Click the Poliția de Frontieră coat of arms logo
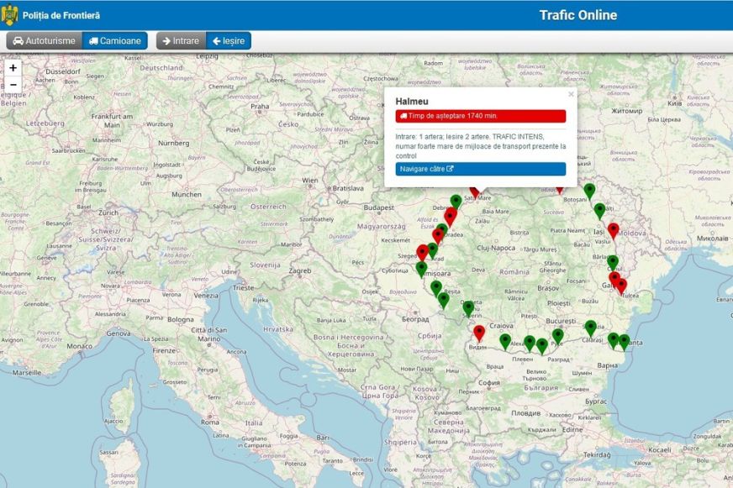733x488 pixels. (9, 15)
